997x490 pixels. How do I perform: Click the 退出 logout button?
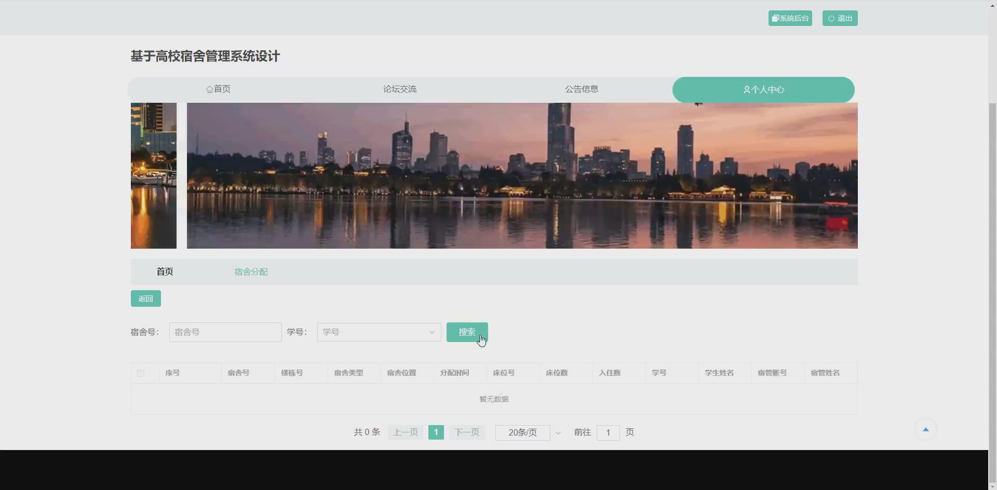click(840, 18)
